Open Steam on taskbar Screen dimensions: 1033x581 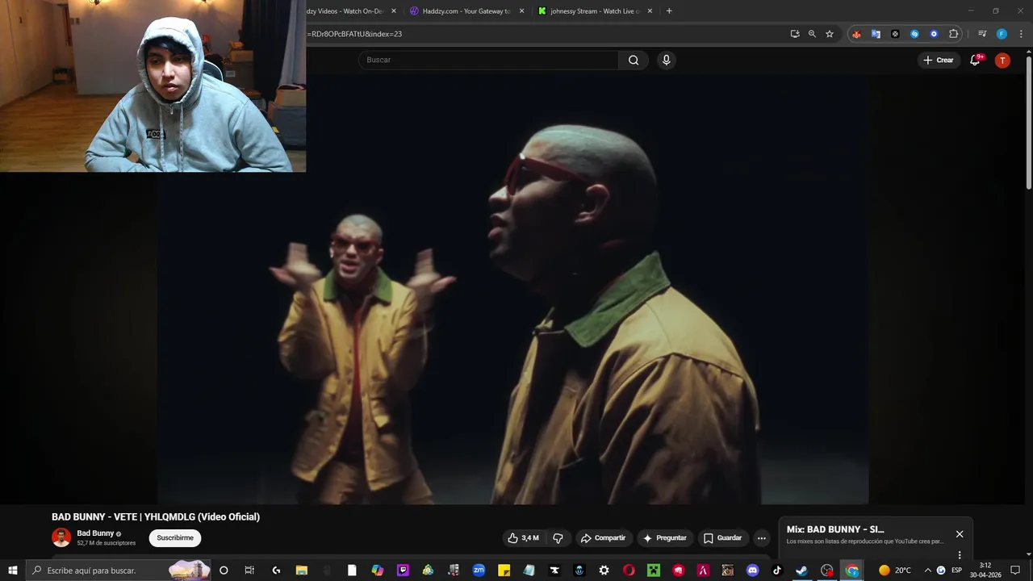(x=801, y=571)
